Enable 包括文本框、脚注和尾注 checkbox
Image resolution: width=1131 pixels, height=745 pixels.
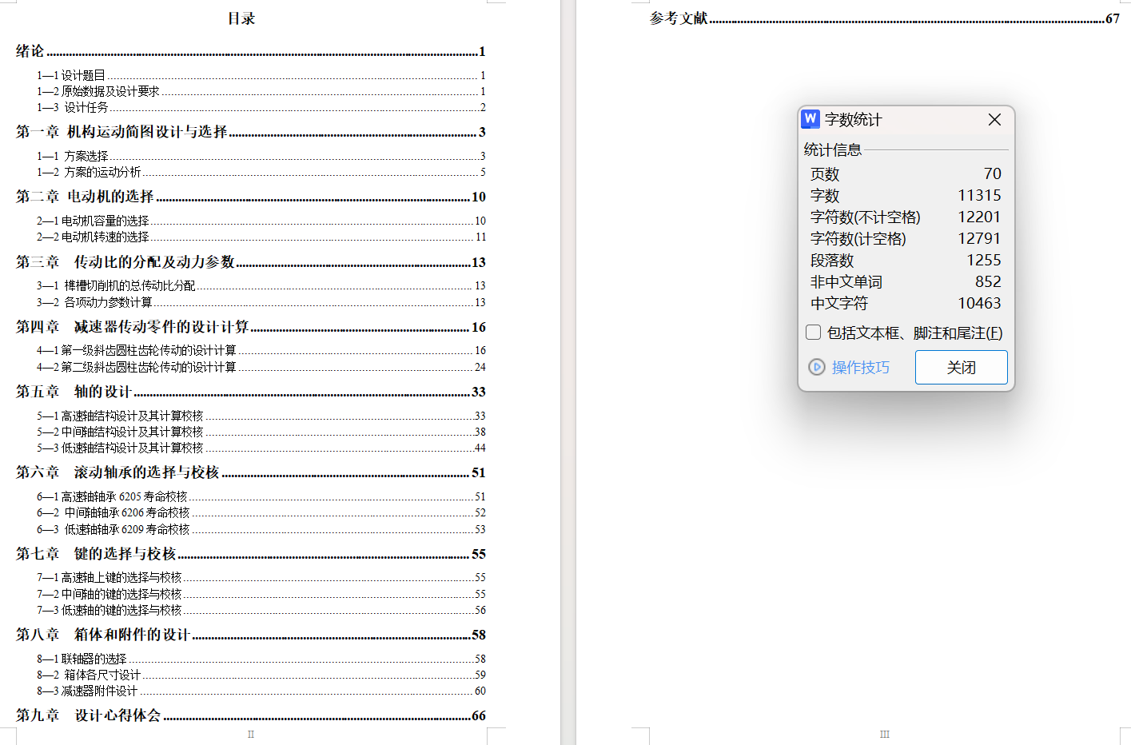click(x=814, y=333)
